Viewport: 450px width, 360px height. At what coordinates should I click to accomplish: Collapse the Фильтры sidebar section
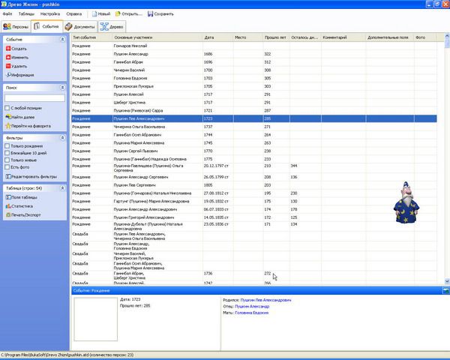(x=63, y=137)
